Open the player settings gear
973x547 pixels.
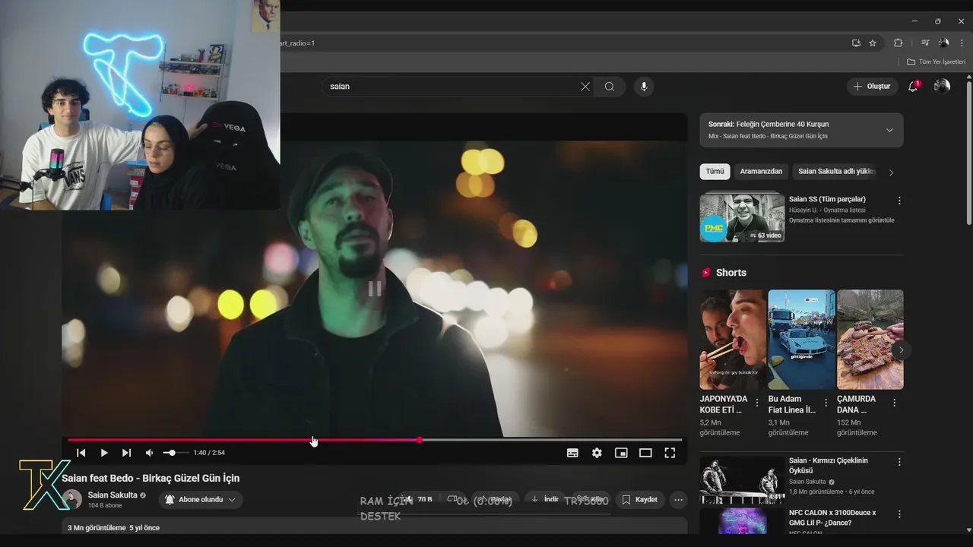[597, 453]
